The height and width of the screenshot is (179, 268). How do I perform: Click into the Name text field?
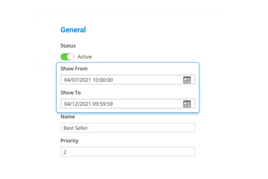127,128
